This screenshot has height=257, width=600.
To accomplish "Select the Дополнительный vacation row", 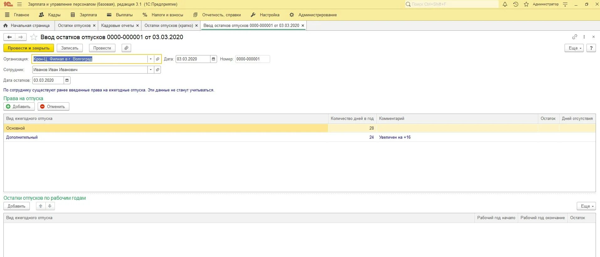I will pyautogui.click(x=300, y=137).
